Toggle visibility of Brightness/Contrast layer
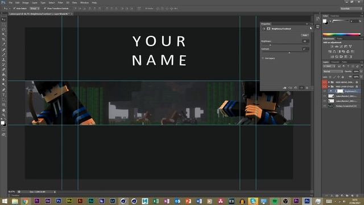This screenshot has height=205, width=364. click(325, 91)
